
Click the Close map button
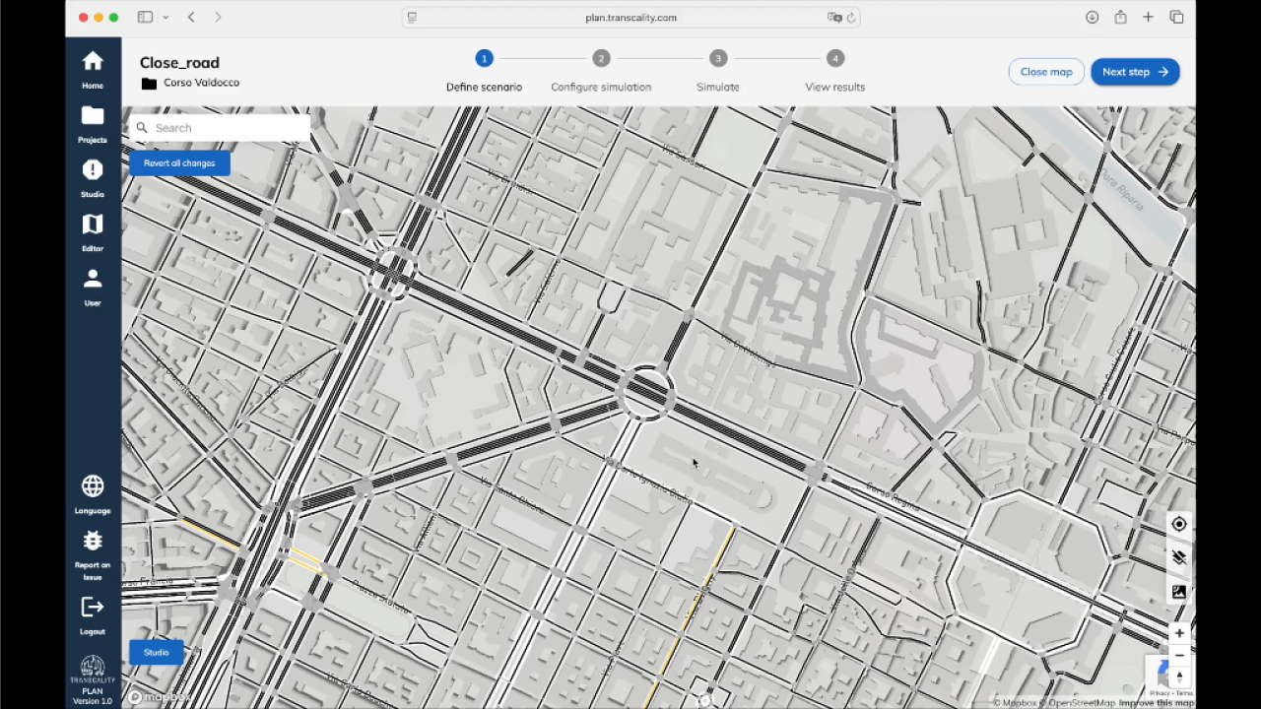pos(1045,72)
